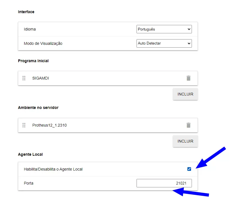Click the Programa Inicial section heading
Viewport: 236px width, 212px height.
(33, 61)
